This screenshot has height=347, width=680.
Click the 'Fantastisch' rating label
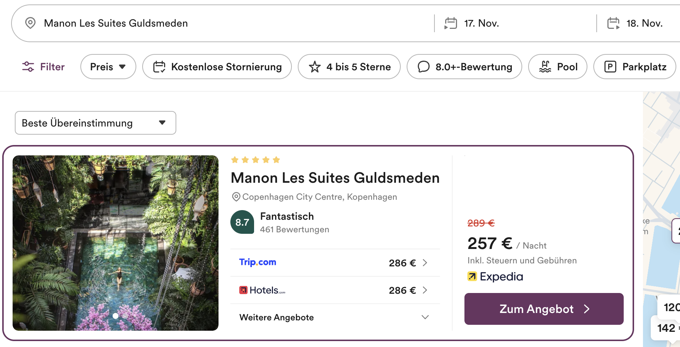tap(287, 216)
